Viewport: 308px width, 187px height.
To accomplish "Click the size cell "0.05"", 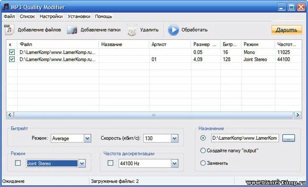I will [198, 52].
